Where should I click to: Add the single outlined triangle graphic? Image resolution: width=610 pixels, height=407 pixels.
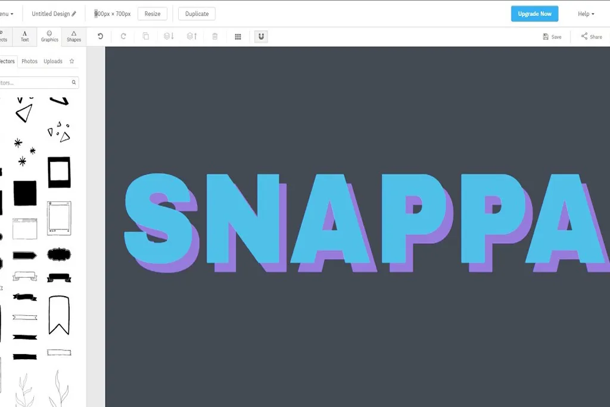(x=24, y=113)
